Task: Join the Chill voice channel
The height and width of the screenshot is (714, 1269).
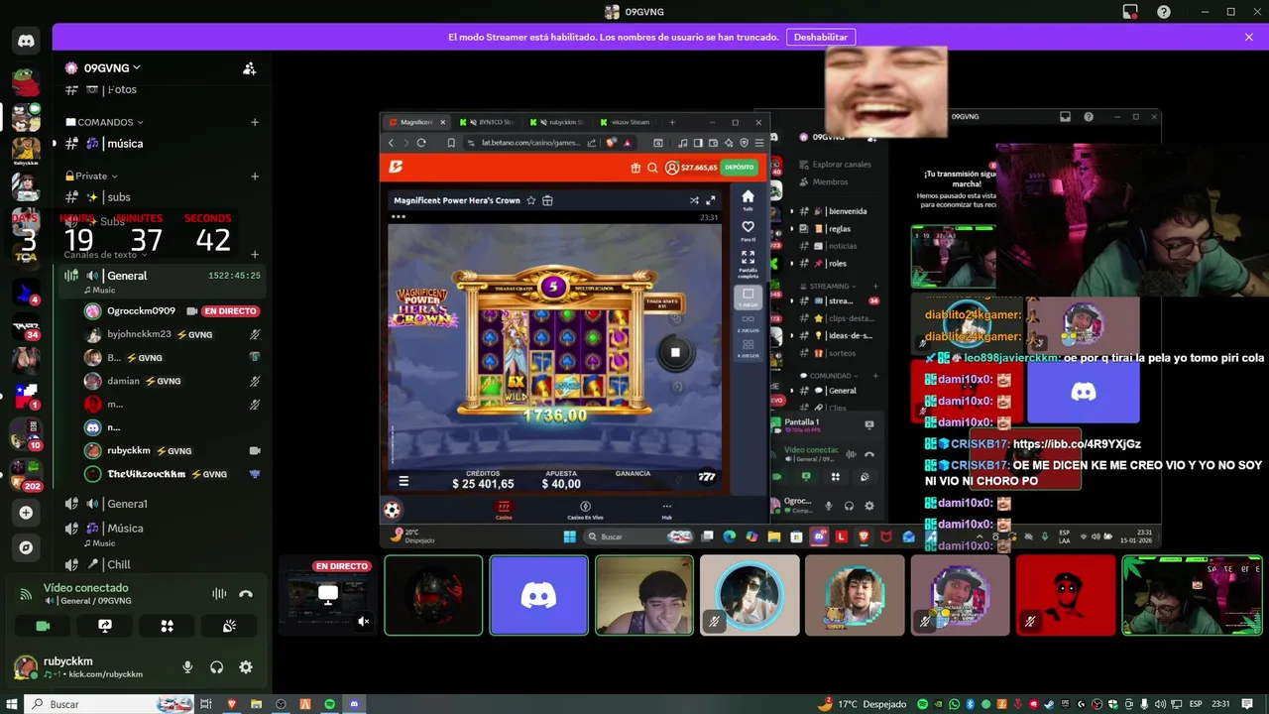Action: point(164,564)
